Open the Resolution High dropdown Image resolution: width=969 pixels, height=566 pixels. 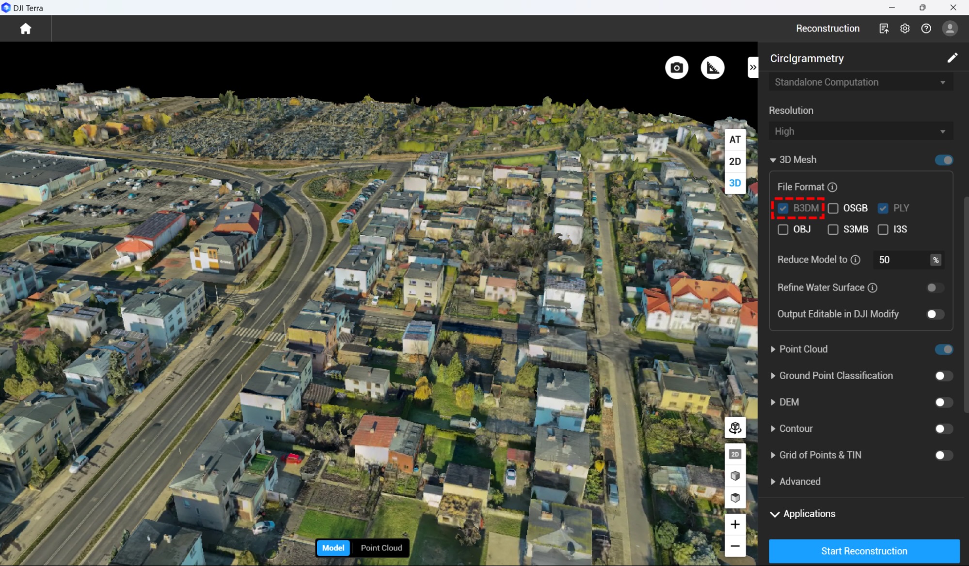860,131
